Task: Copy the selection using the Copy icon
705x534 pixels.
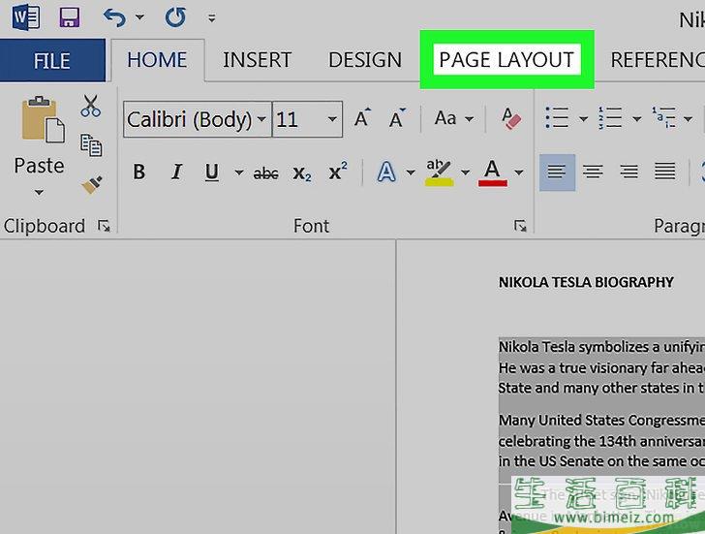Action: (91, 144)
